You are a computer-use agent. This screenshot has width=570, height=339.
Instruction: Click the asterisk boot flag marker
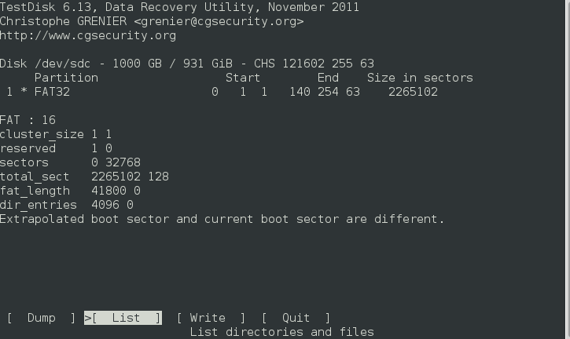(24, 92)
